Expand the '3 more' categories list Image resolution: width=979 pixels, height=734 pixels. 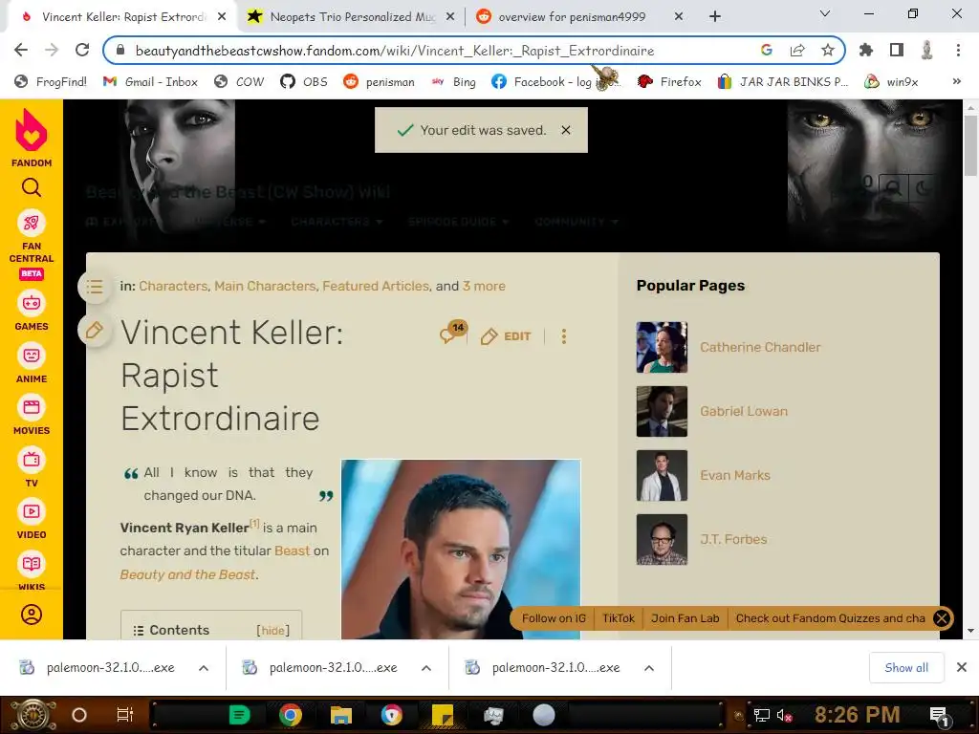(x=484, y=286)
